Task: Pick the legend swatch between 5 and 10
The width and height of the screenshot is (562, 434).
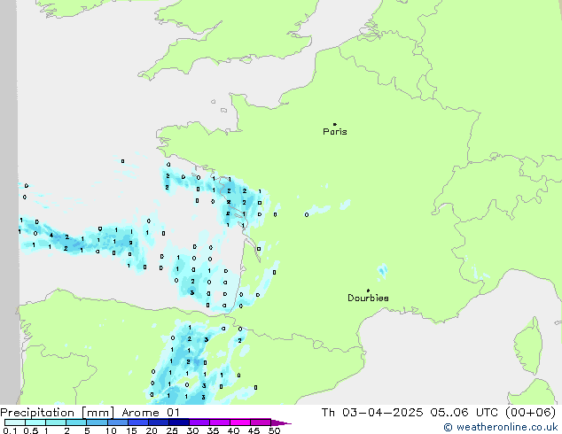Action: pos(97,422)
